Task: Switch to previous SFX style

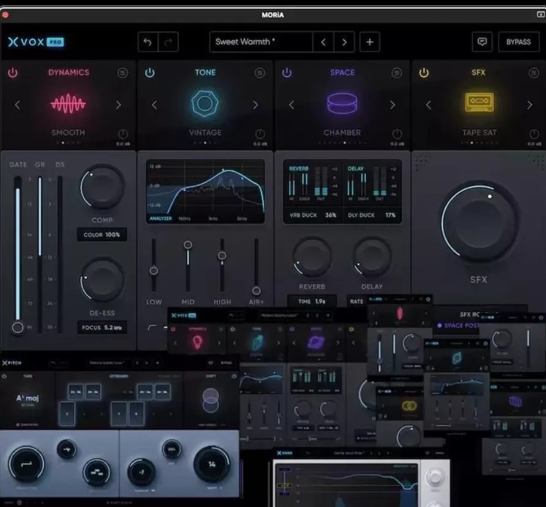Action: tap(429, 105)
